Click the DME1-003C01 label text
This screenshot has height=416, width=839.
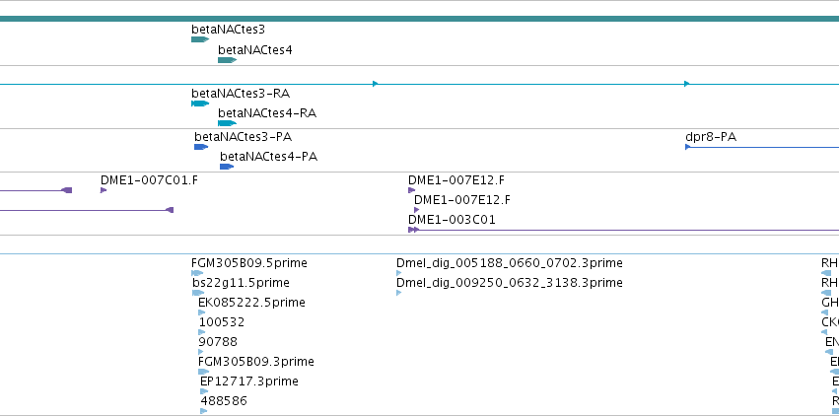(x=452, y=220)
